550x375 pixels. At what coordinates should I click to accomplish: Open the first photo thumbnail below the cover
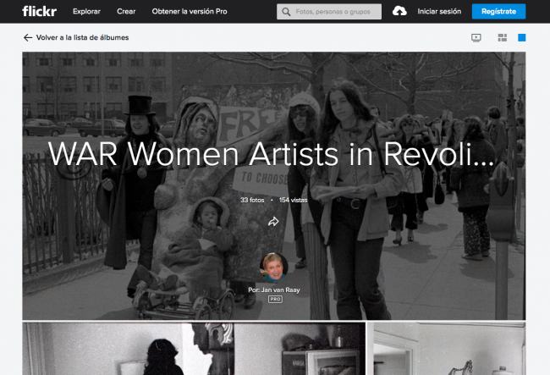point(193,349)
